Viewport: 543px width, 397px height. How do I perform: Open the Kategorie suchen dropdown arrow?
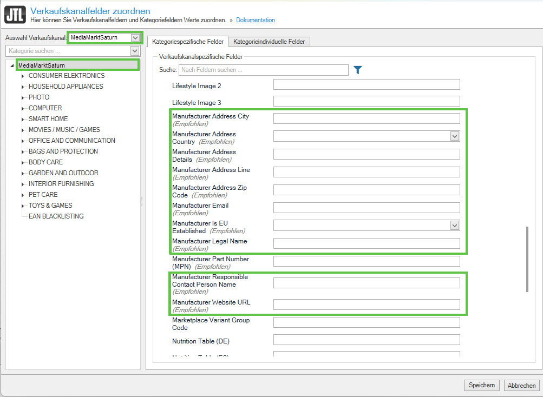pyautogui.click(x=135, y=51)
